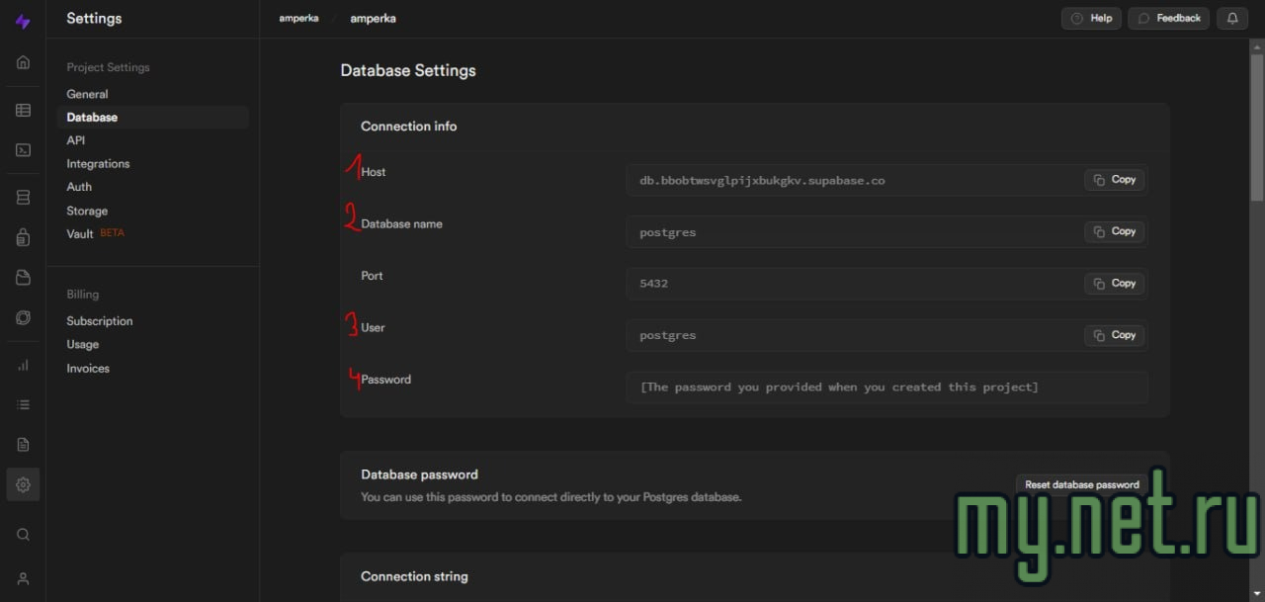This screenshot has width=1265, height=602.
Task: Click the gear Settings sidebar icon
Action: coord(23,484)
